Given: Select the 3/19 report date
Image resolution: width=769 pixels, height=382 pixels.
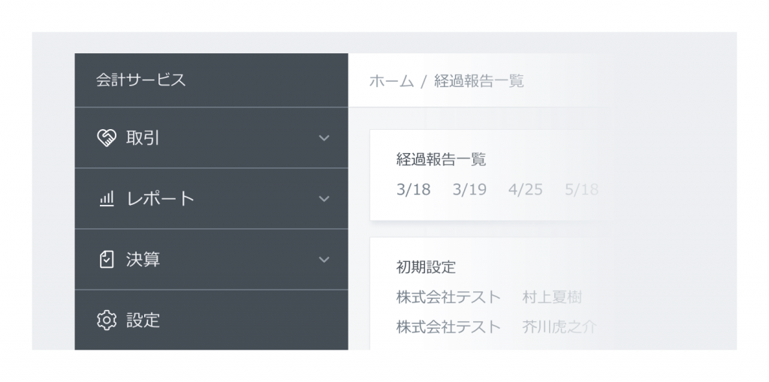Looking at the screenshot, I should 469,190.
